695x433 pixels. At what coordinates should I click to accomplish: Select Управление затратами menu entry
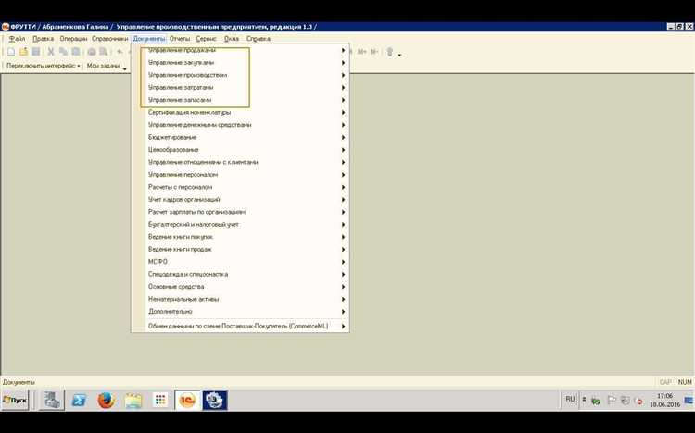pyautogui.click(x=240, y=87)
